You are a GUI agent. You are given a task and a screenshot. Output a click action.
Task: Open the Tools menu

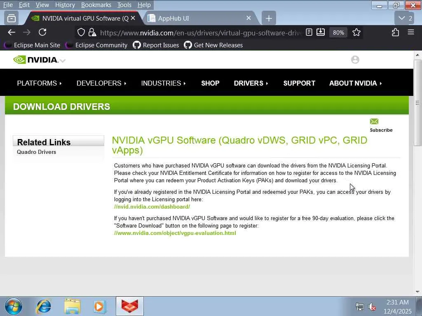124,5
